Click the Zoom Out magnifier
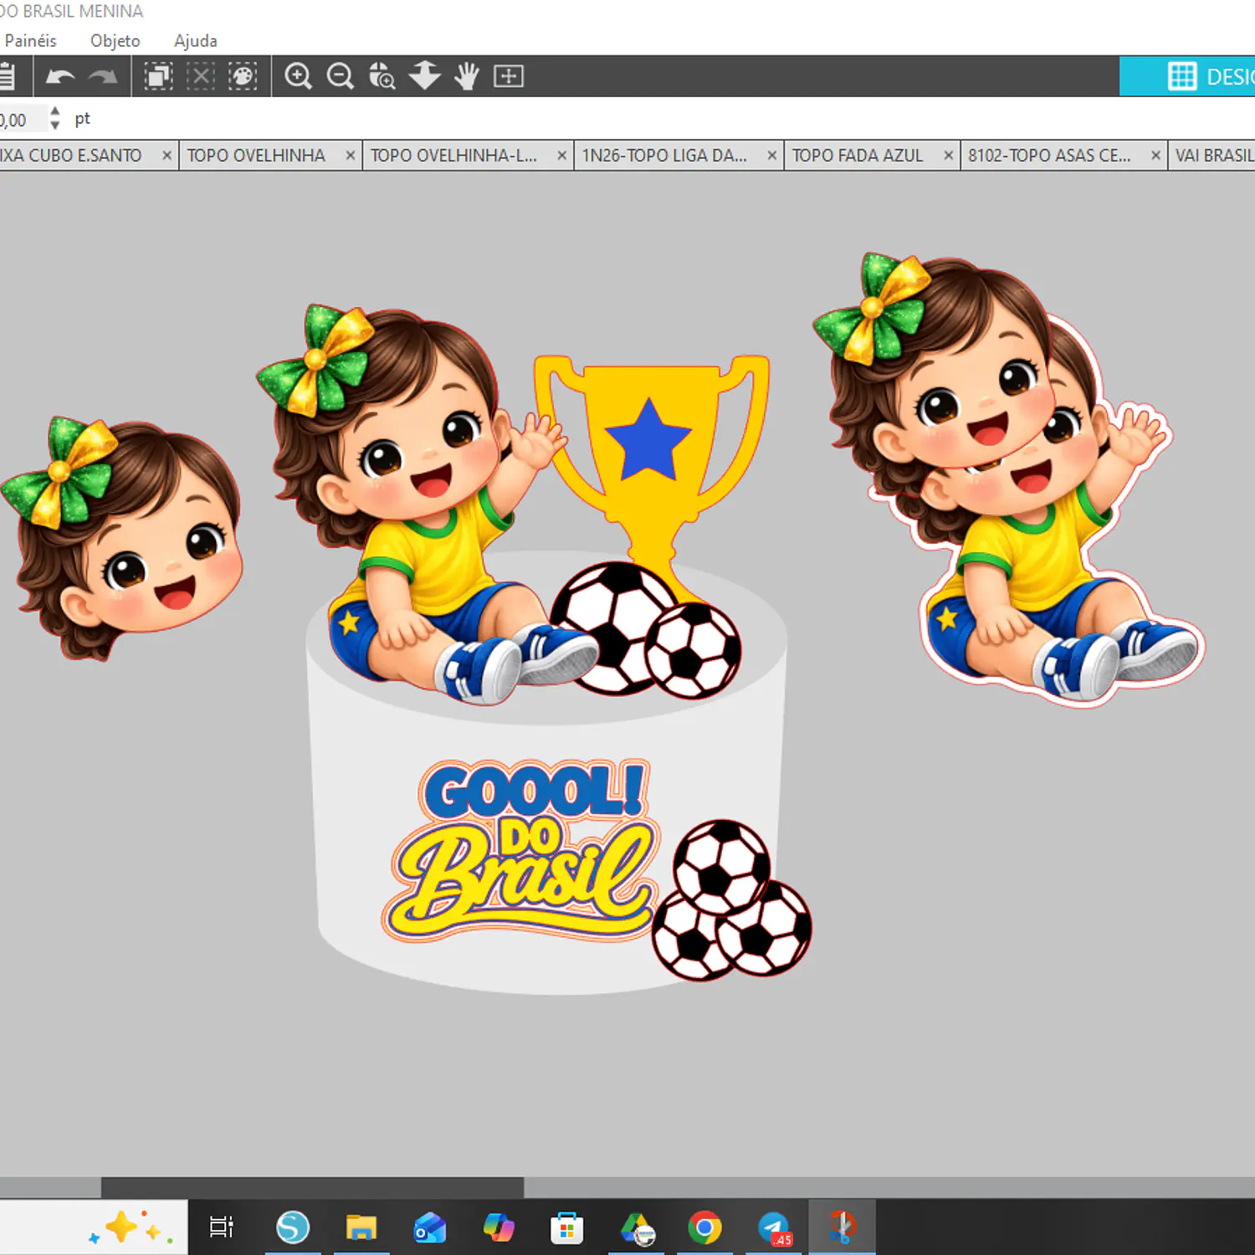 click(x=340, y=76)
